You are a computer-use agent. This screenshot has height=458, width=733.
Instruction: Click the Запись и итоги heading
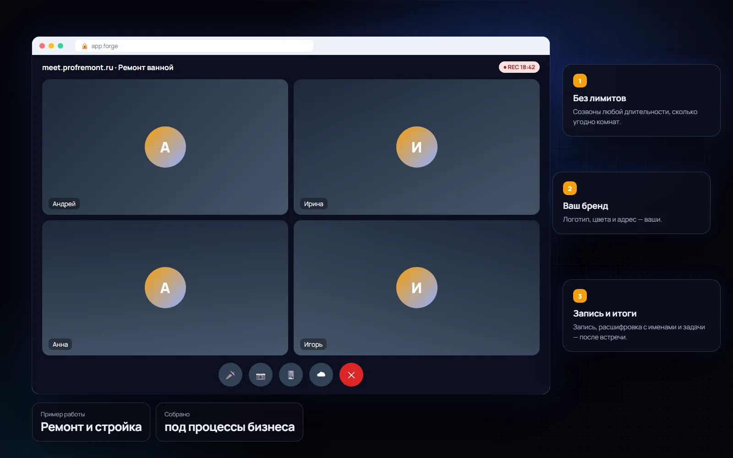605,314
